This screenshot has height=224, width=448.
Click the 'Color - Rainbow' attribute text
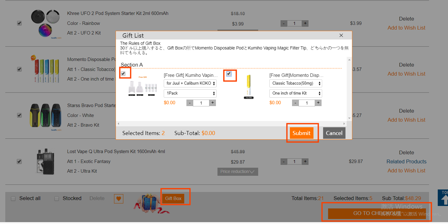84,23
